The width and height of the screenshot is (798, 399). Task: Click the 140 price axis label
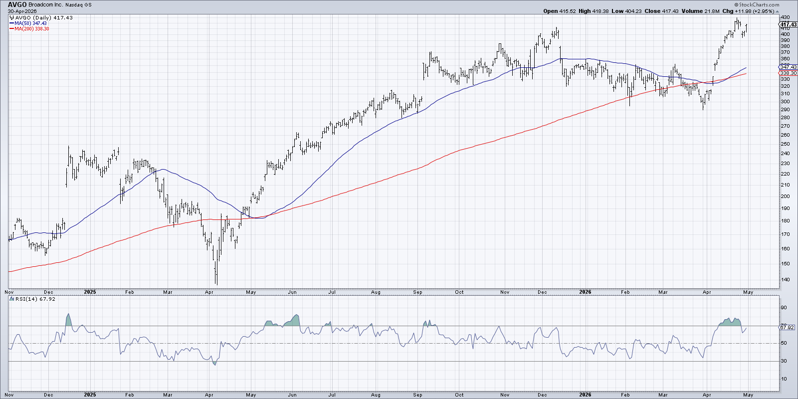[x=785, y=279]
